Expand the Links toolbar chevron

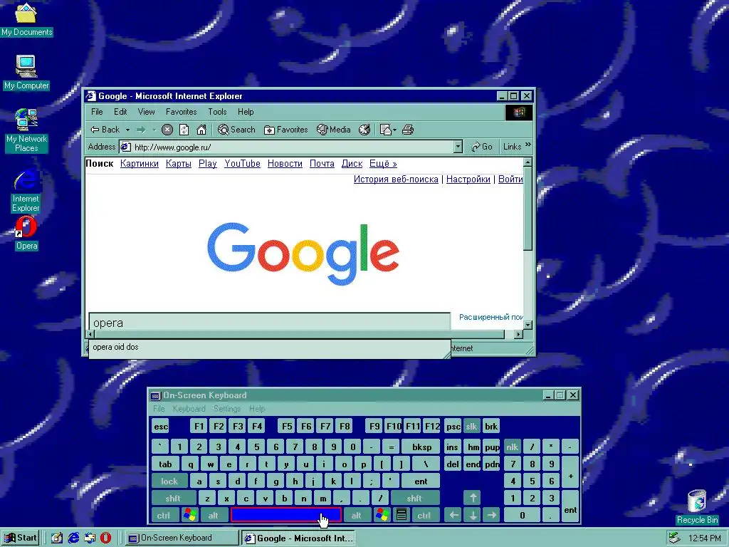pos(528,145)
